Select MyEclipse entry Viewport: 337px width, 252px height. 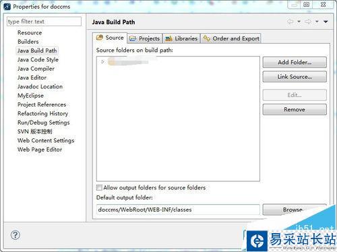click(30, 96)
